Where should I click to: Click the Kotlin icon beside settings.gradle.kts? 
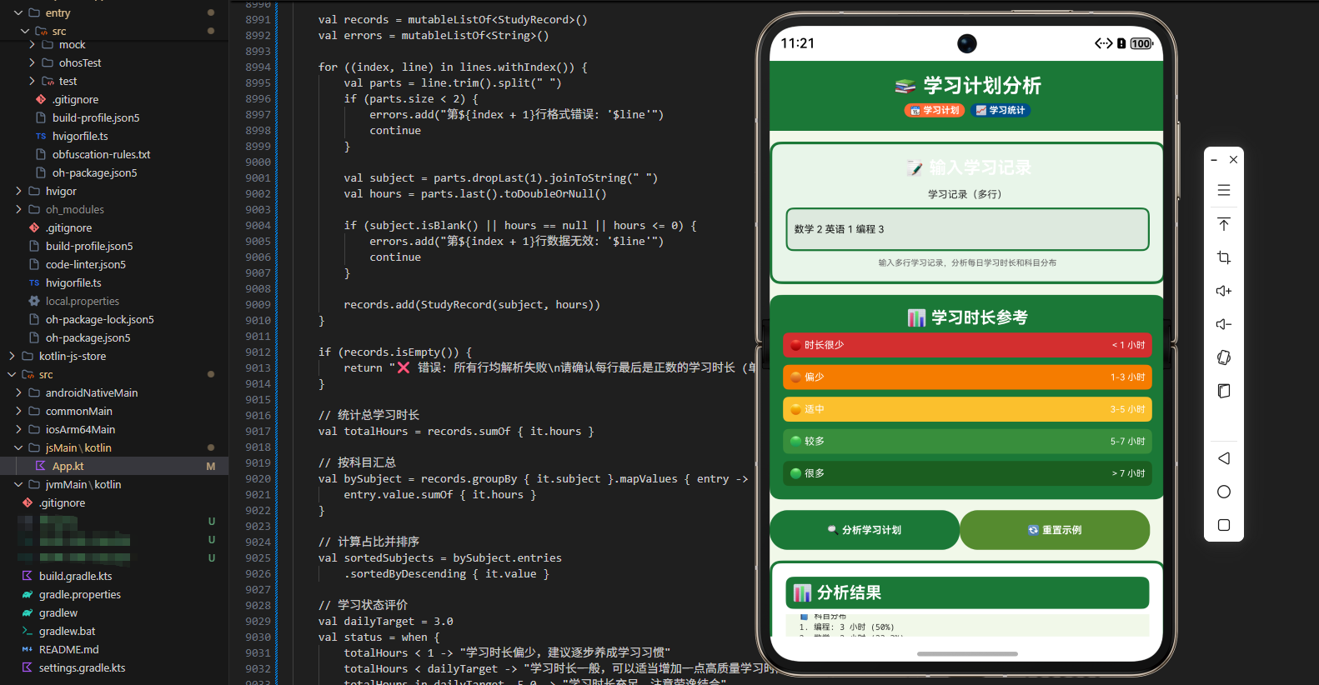pyautogui.click(x=27, y=667)
